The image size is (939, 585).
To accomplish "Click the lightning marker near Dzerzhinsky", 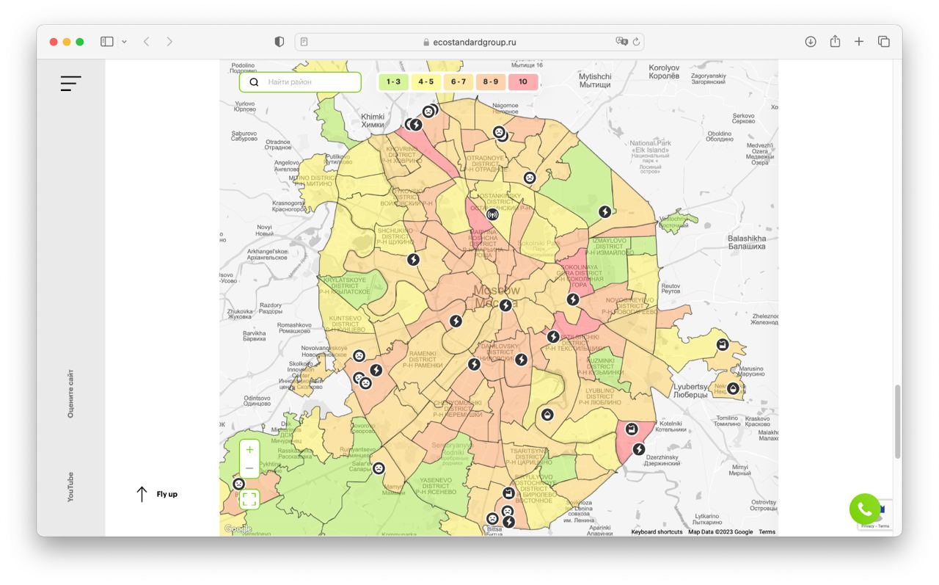I will pos(639,449).
